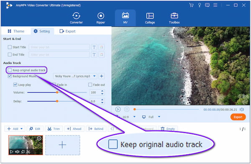Enable Keep original audio track checkbox

point(10,70)
